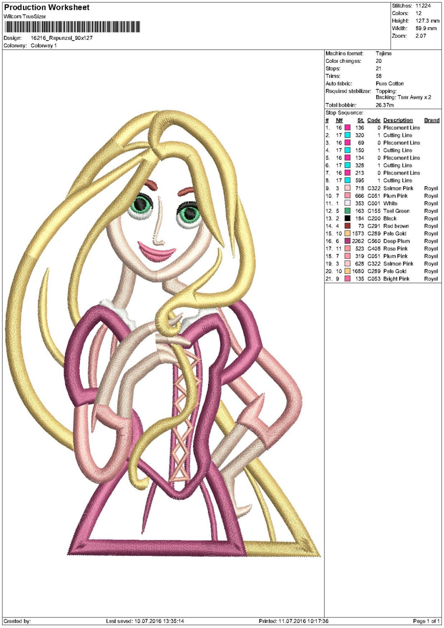Click the 'Brand' column header

tap(432, 120)
